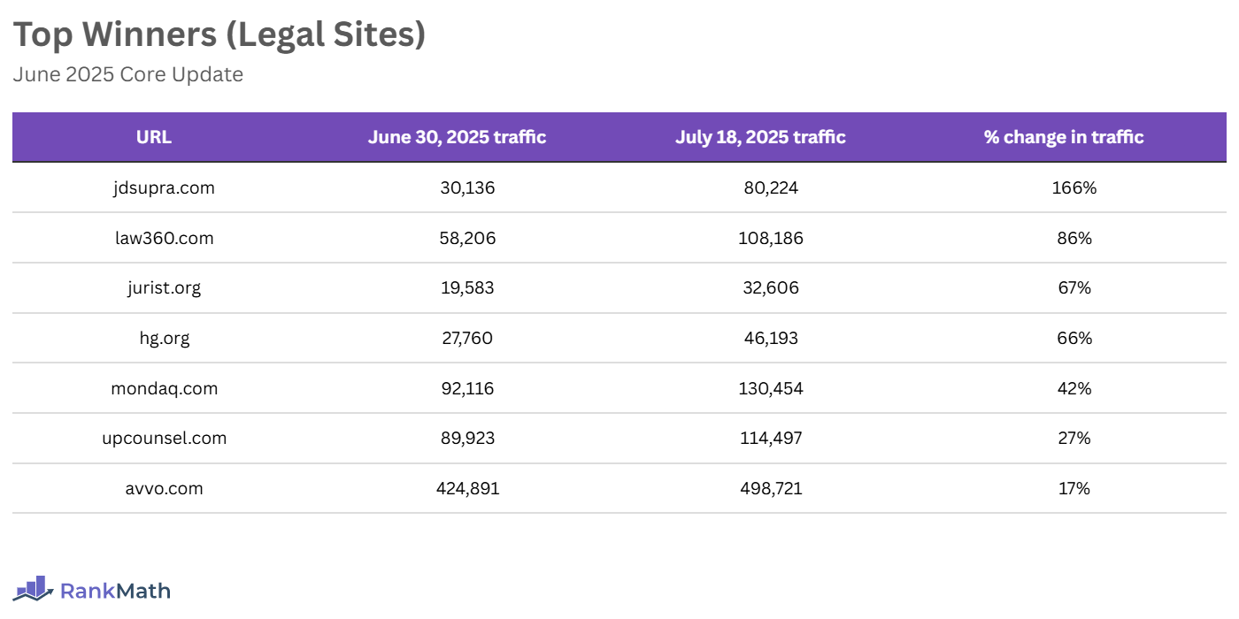
Task: Click the 166% change for jdsupra.com
Action: (x=1074, y=188)
